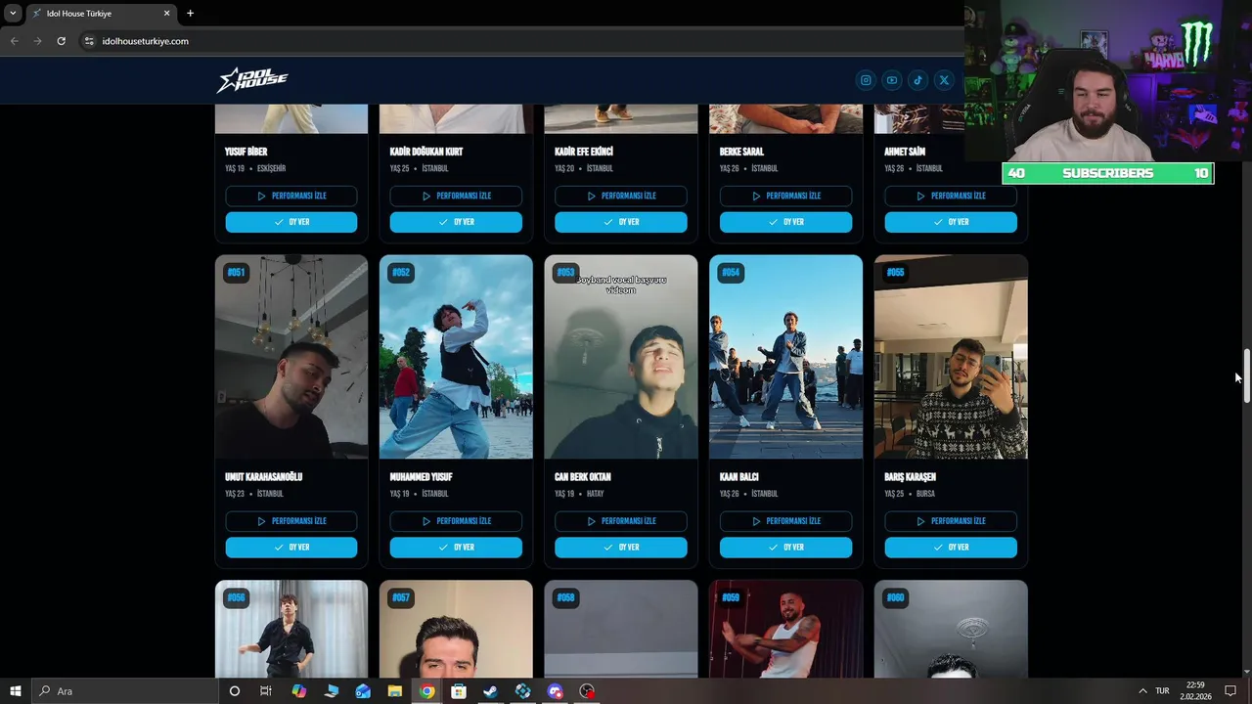
Task: Open Idol House X (Twitter) icon in header
Action: 944,80
